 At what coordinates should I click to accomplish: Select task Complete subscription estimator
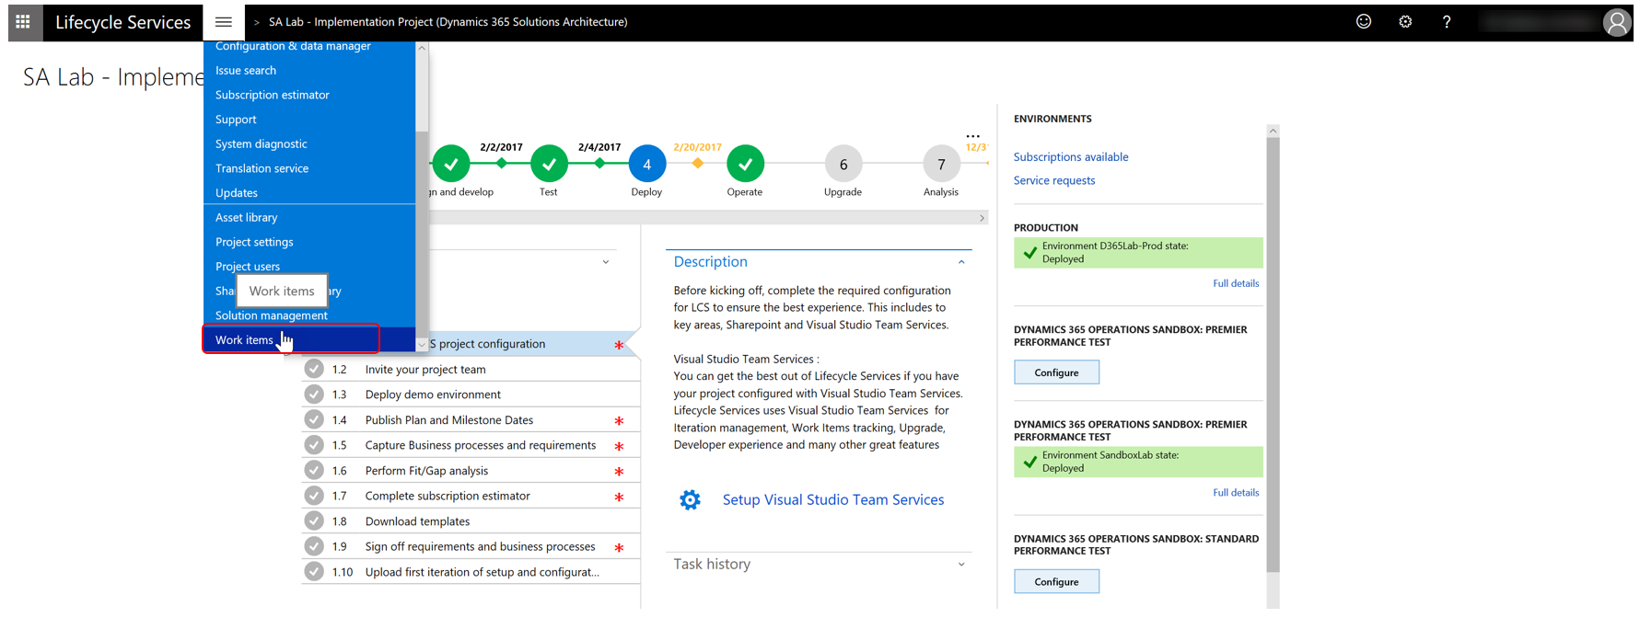471,496
